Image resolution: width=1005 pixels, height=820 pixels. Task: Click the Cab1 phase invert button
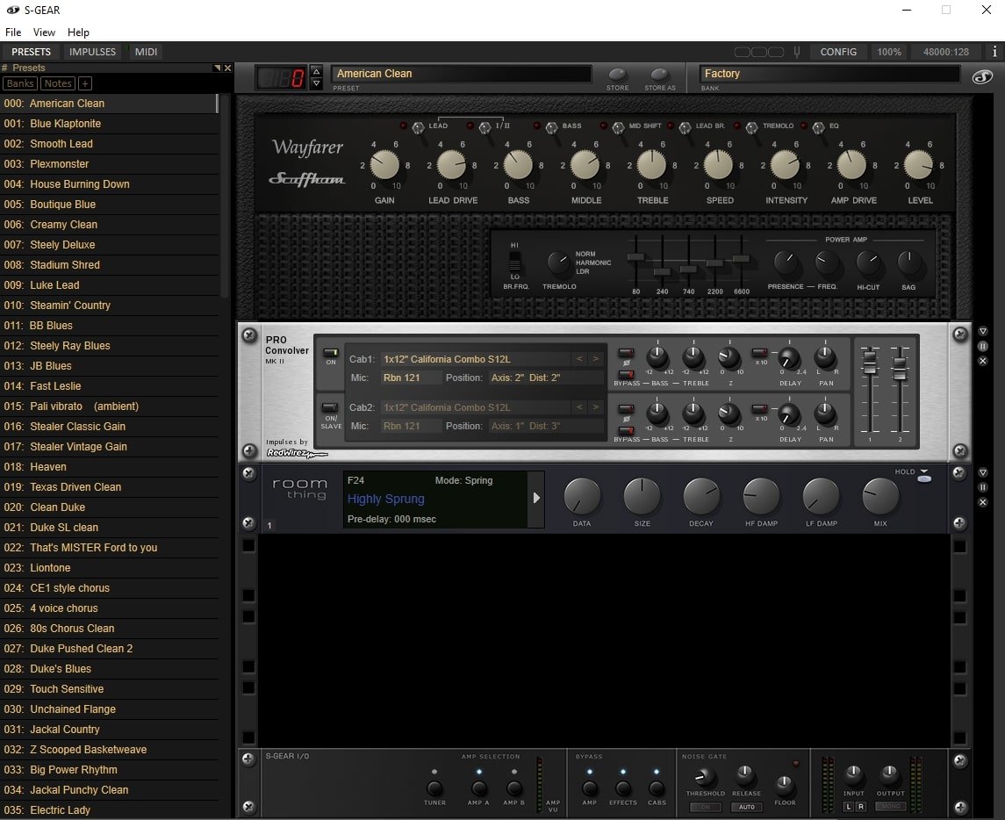click(x=626, y=353)
